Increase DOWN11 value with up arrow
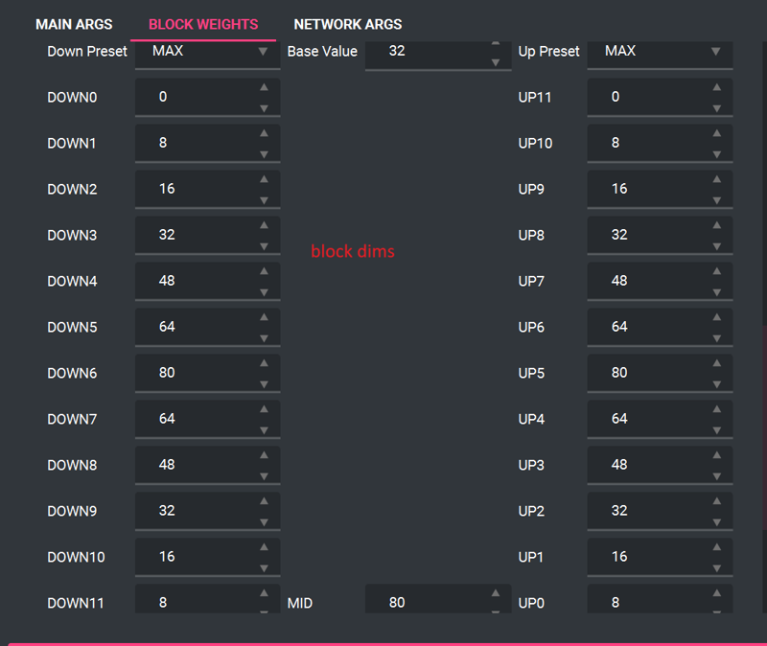Image resolution: width=767 pixels, height=646 pixels. [265, 593]
